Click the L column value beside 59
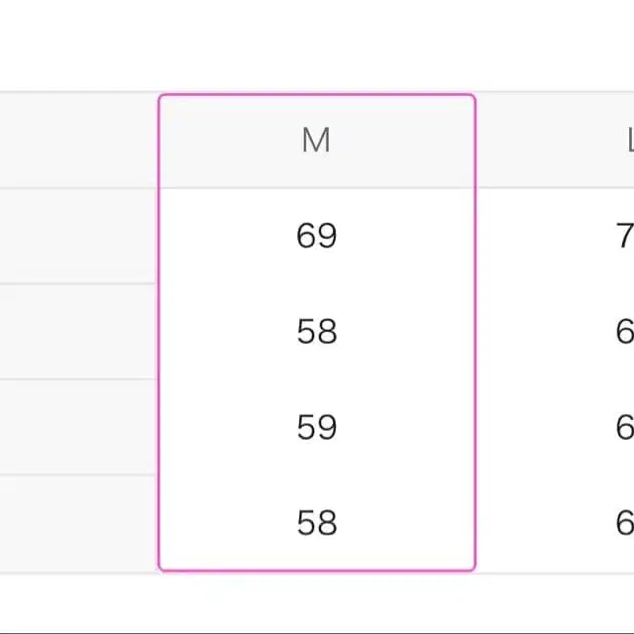This screenshot has height=634, width=634. point(624,427)
